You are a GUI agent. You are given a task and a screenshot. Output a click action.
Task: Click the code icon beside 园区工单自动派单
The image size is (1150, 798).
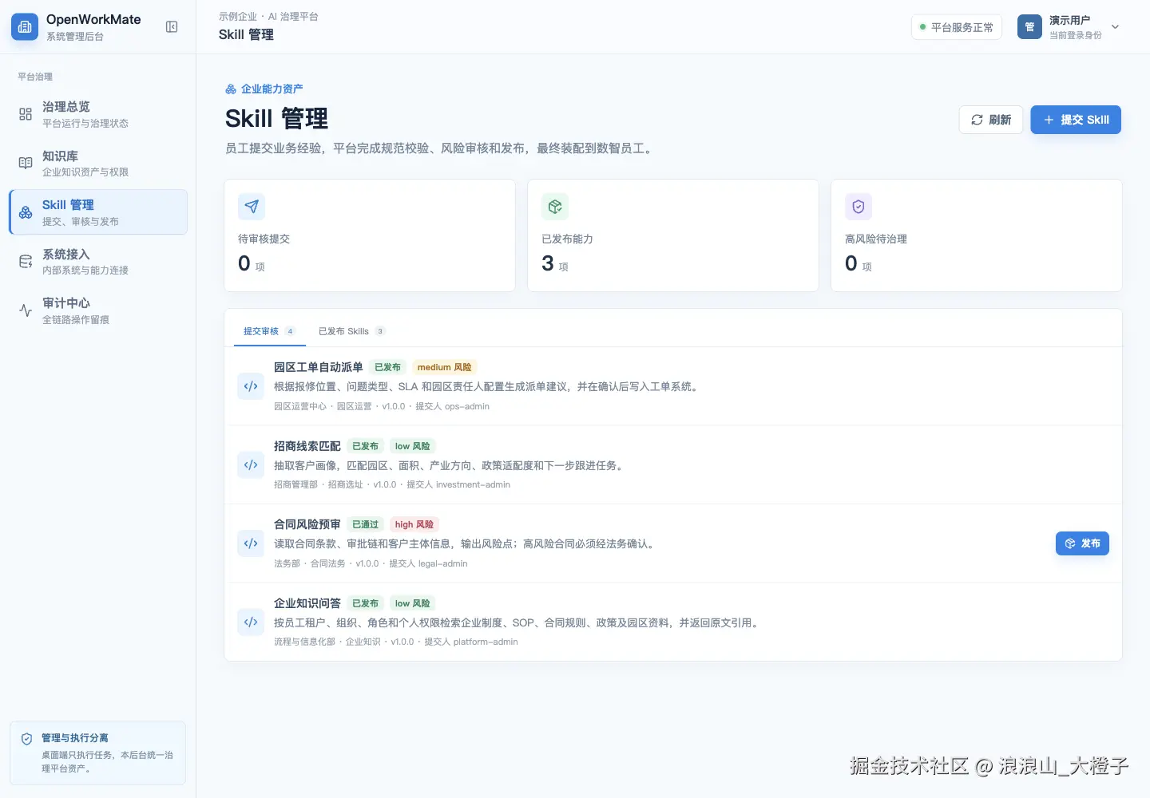(251, 386)
